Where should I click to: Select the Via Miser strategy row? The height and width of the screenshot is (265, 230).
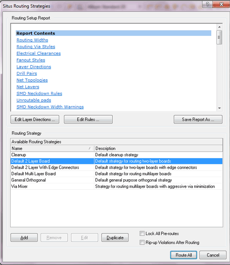116,186
